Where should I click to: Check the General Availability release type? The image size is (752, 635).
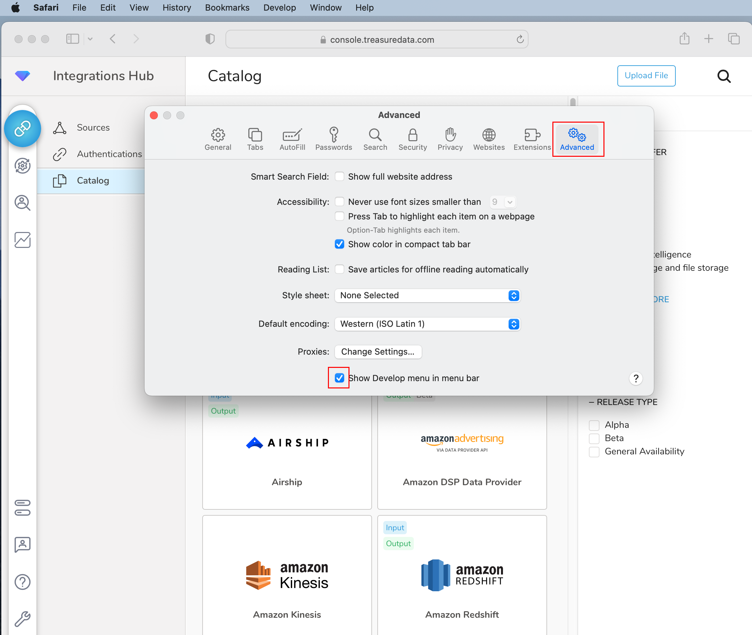click(594, 451)
